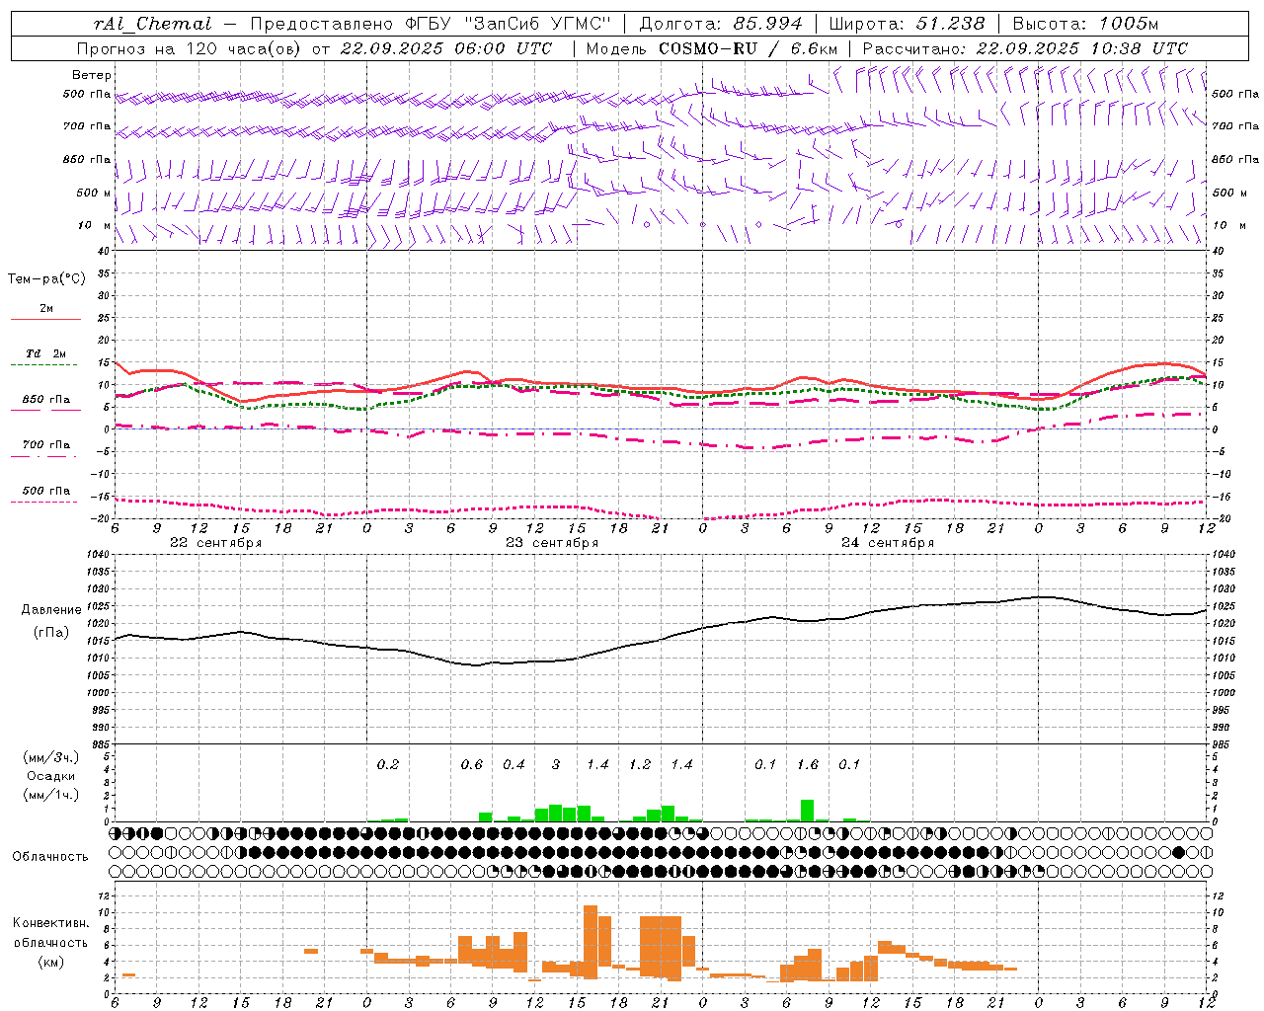Screen dimensions: 1264x1011
Task: Click the '22 сентября' date label
Action: [215, 543]
